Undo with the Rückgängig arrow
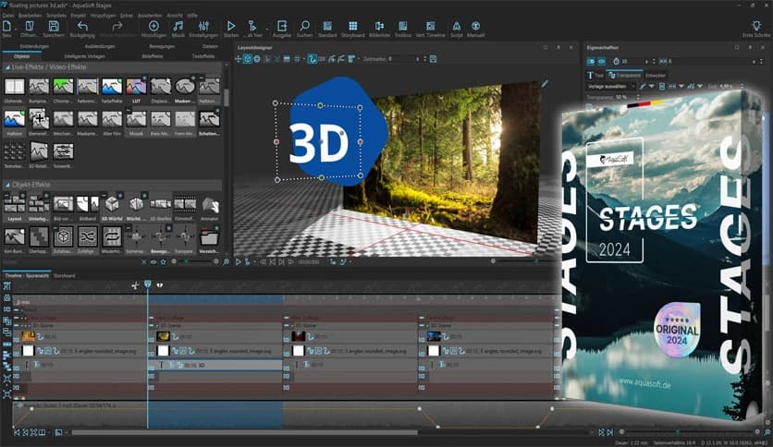The height and width of the screenshot is (447, 773). 82,26
